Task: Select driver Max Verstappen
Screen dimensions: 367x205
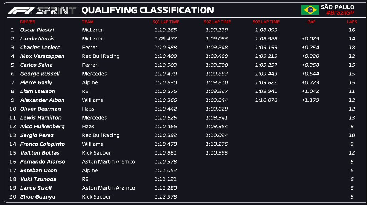Action: (42, 56)
